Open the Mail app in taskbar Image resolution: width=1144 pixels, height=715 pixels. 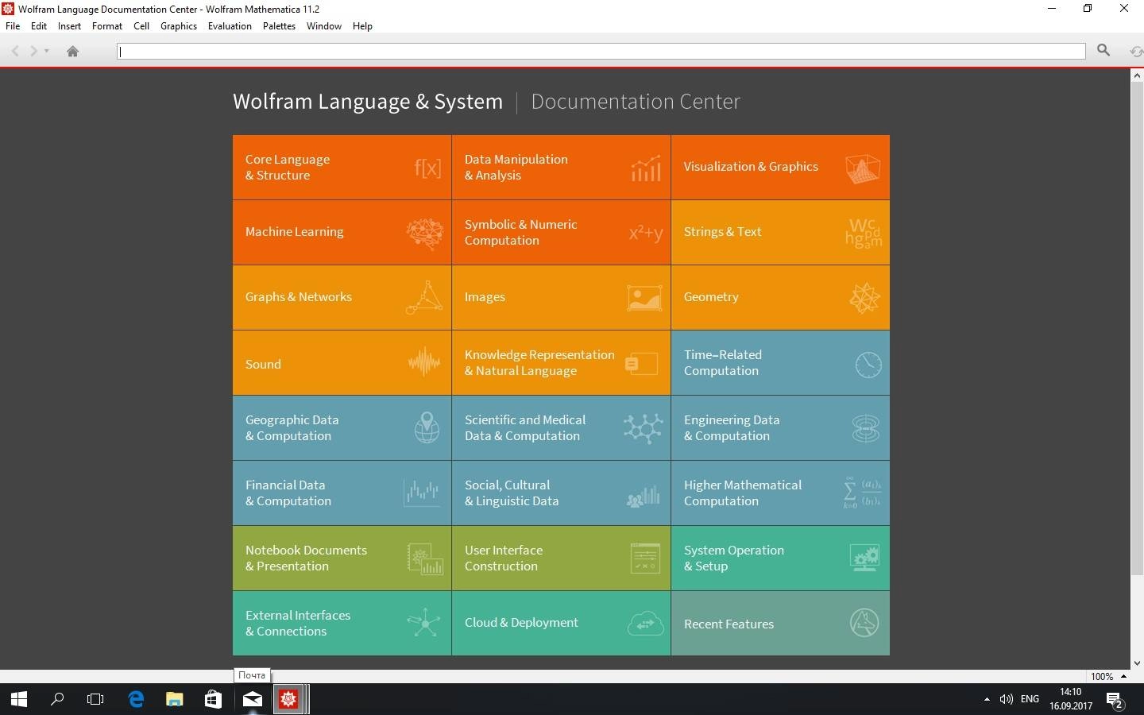pos(252,699)
